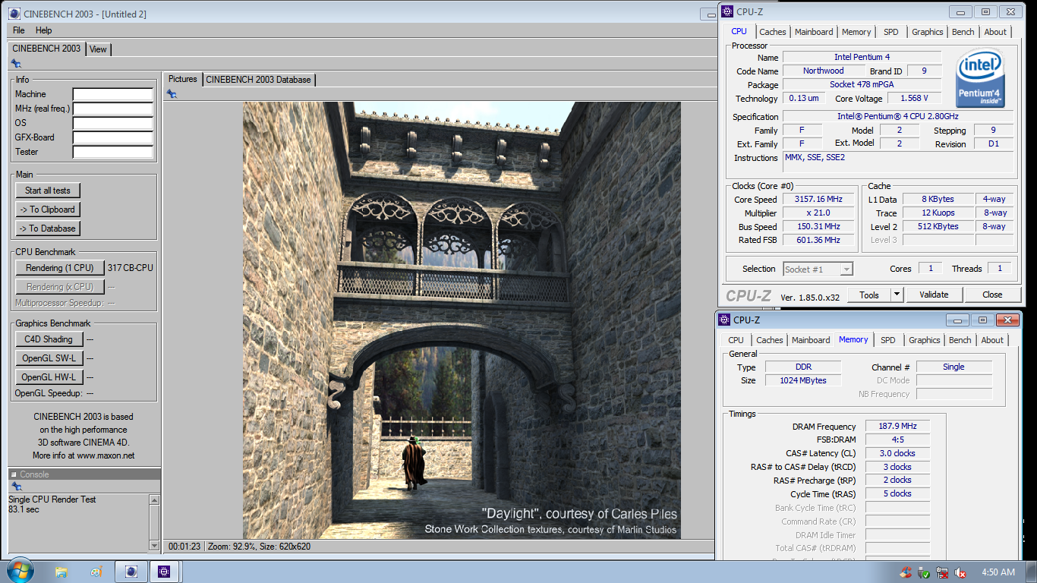
Task: Run the Rendering (1 CPU) benchmark
Action: [x=60, y=268]
